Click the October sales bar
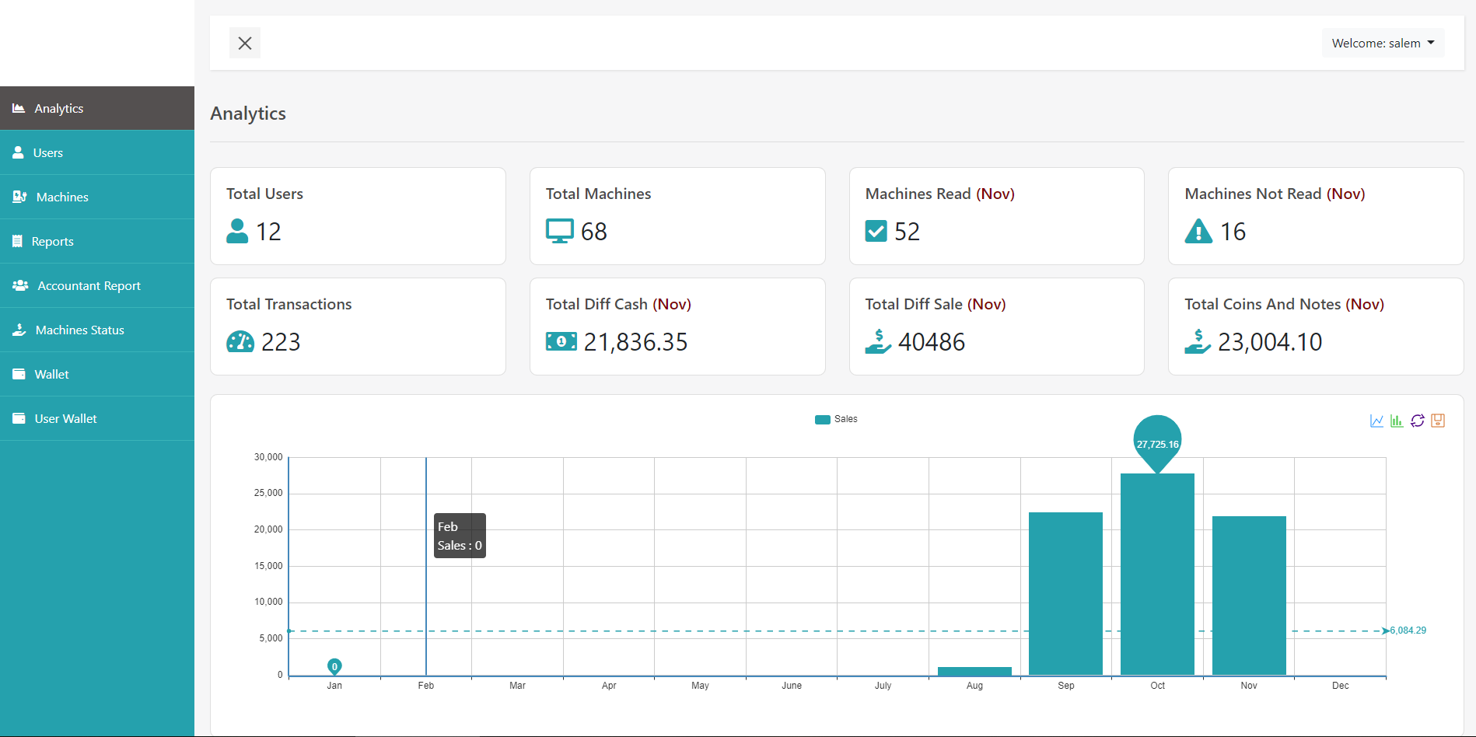Image resolution: width=1476 pixels, height=737 pixels. click(1157, 575)
